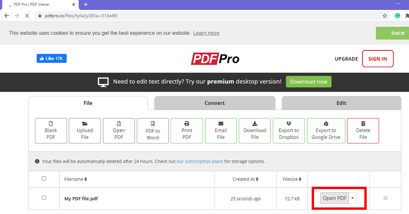Select all files with header checkbox
This screenshot has height=214, width=409.
(44, 179)
